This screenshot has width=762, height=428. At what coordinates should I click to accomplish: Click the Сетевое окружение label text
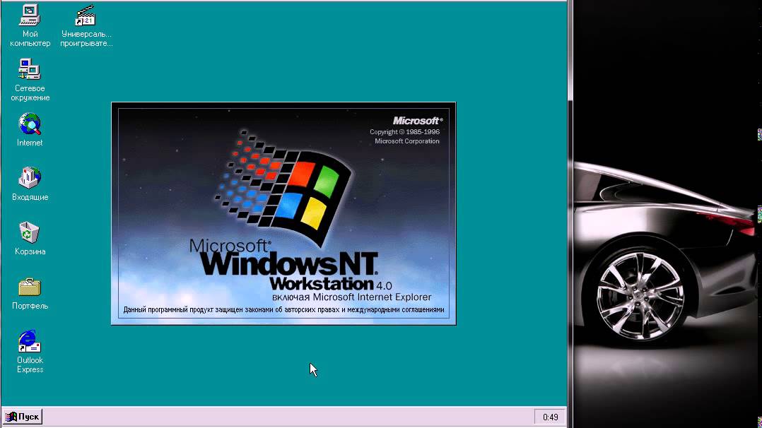point(30,93)
